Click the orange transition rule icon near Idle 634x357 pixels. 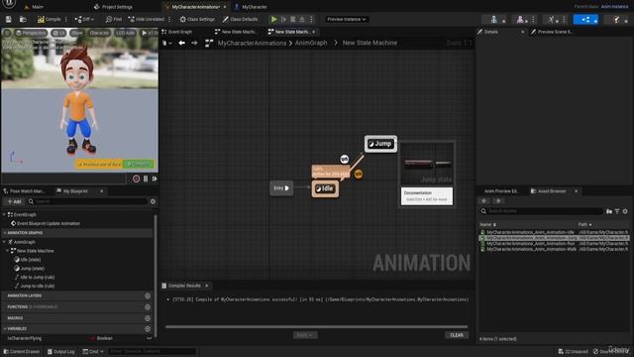coord(359,174)
